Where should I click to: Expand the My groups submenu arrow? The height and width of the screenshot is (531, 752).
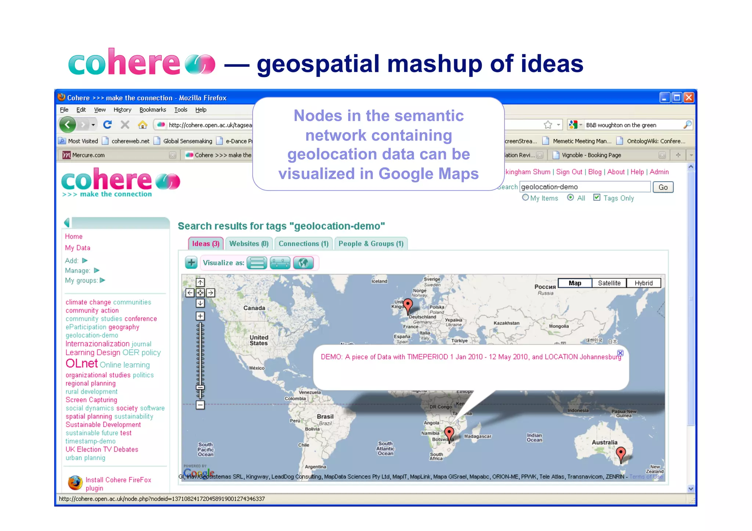tap(102, 280)
